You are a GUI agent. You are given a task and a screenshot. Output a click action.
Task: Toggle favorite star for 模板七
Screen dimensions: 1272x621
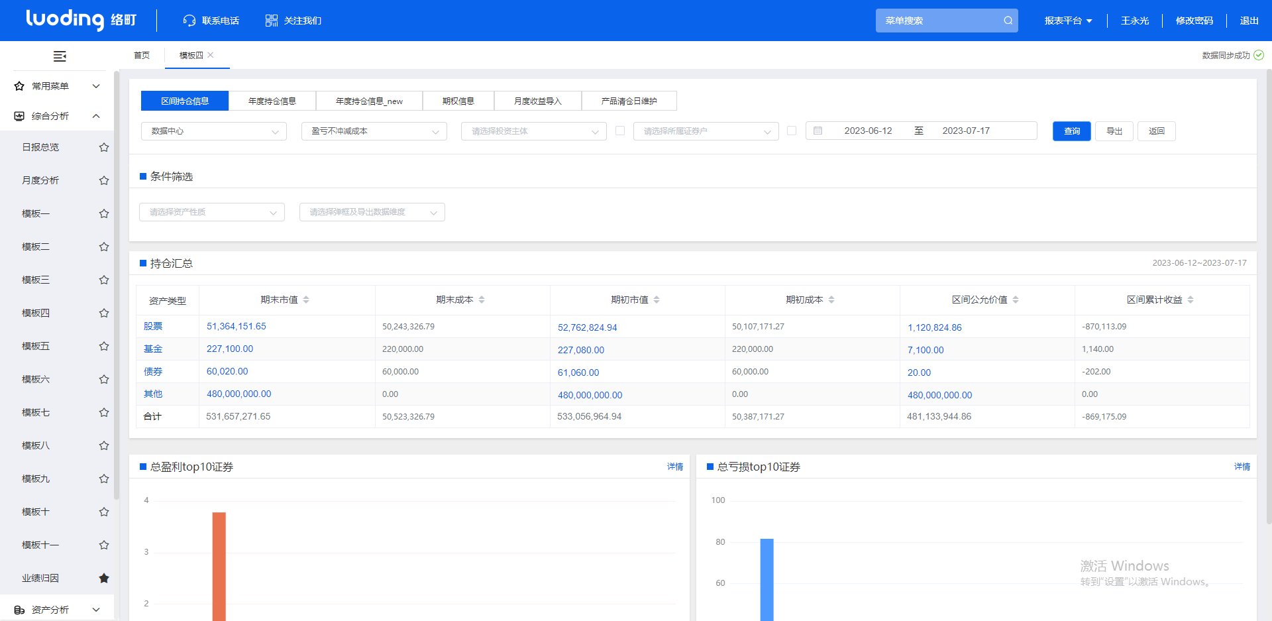click(104, 412)
